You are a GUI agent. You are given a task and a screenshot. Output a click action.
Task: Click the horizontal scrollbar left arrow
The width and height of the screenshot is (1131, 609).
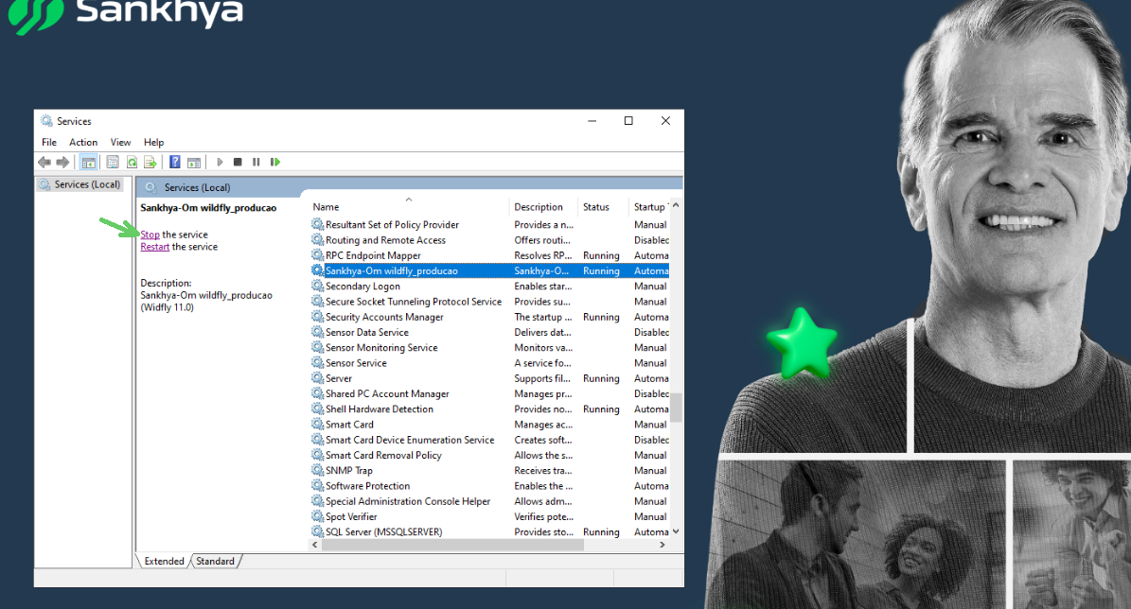pyautogui.click(x=315, y=545)
